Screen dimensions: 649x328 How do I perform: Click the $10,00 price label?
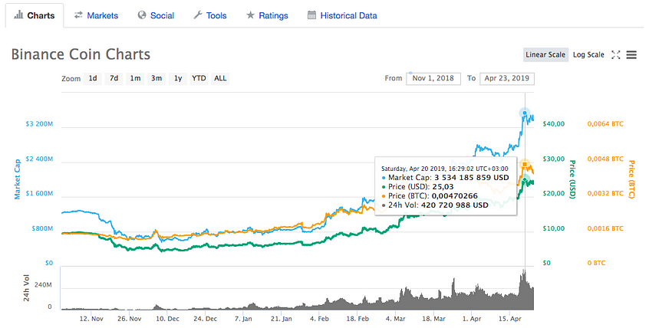pyautogui.click(x=554, y=228)
